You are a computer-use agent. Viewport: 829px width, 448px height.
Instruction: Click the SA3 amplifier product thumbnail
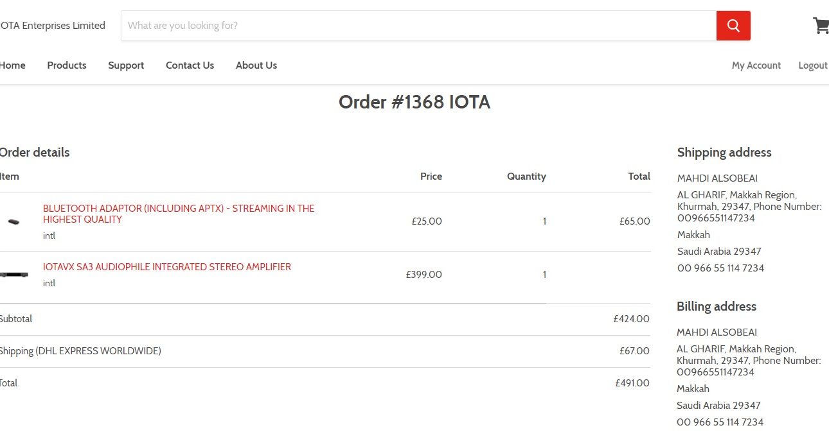[13, 275]
